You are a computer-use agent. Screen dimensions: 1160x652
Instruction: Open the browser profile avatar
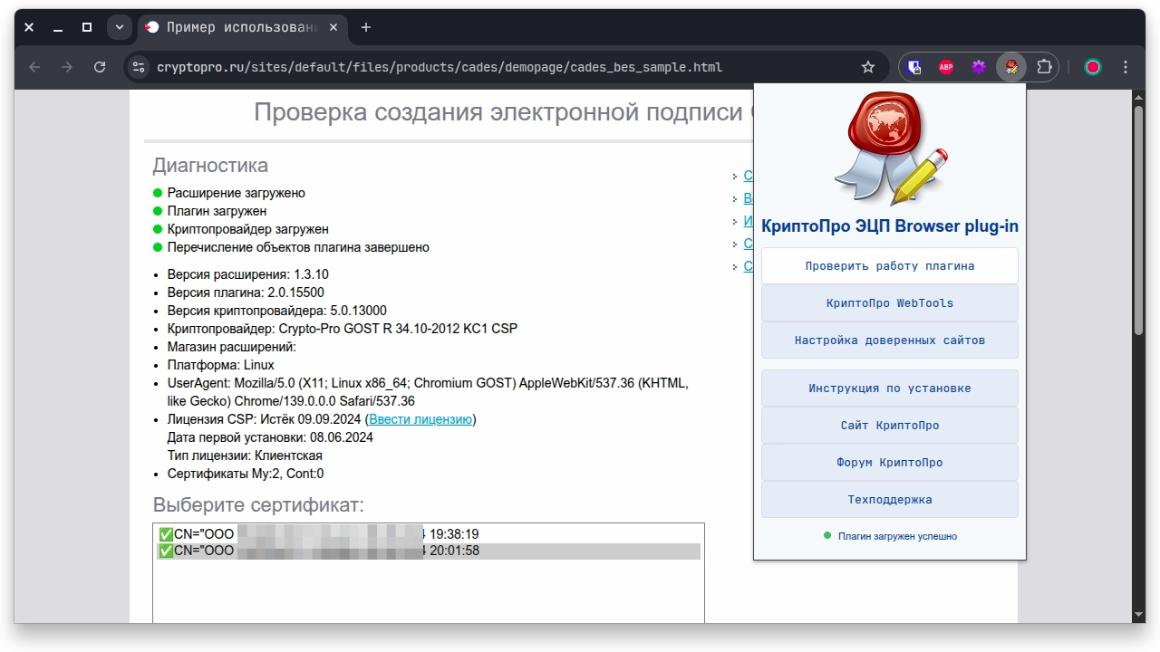click(1093, 67)
